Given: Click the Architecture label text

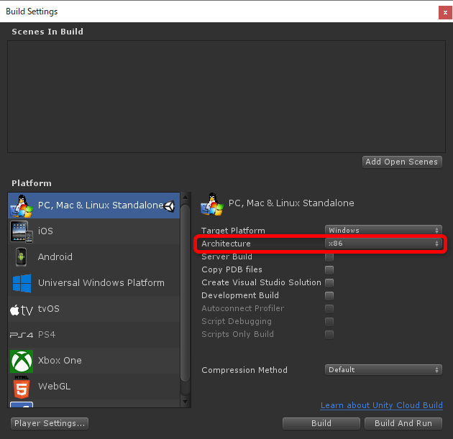Looking at the screenshot, I should coord(226,244).
